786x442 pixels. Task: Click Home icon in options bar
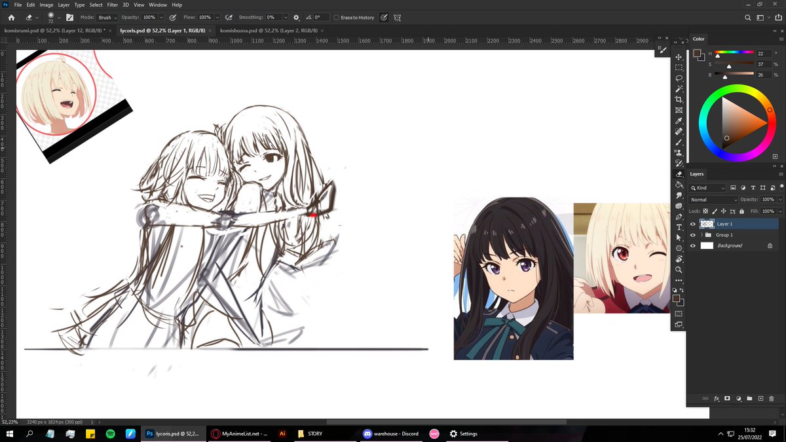click(11, 18)
